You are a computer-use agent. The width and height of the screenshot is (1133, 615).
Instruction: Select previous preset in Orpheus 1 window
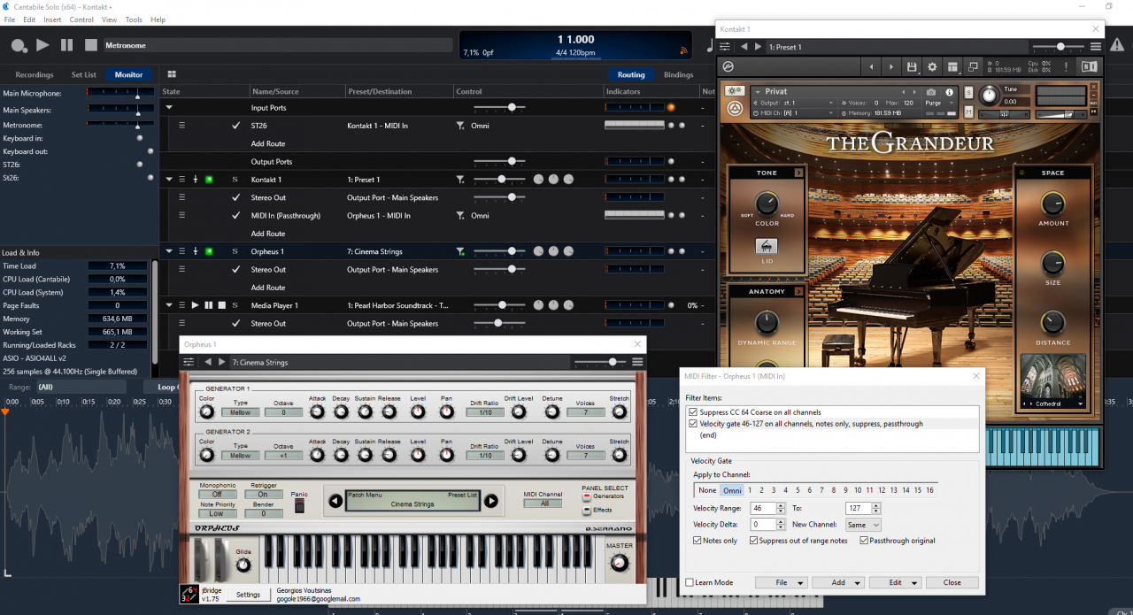[x=208, y=362]
